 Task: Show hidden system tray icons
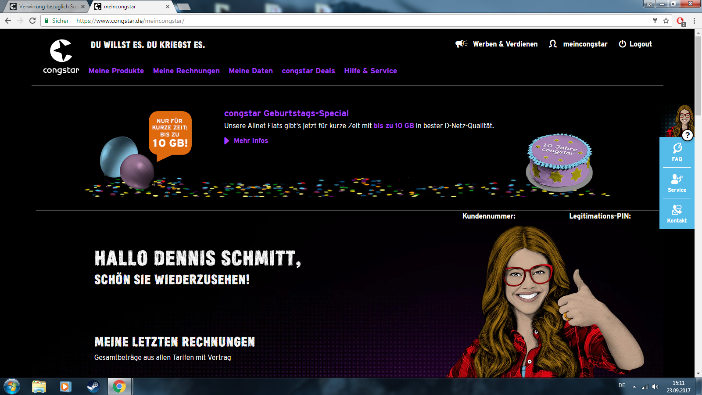[x=634, y=387]
